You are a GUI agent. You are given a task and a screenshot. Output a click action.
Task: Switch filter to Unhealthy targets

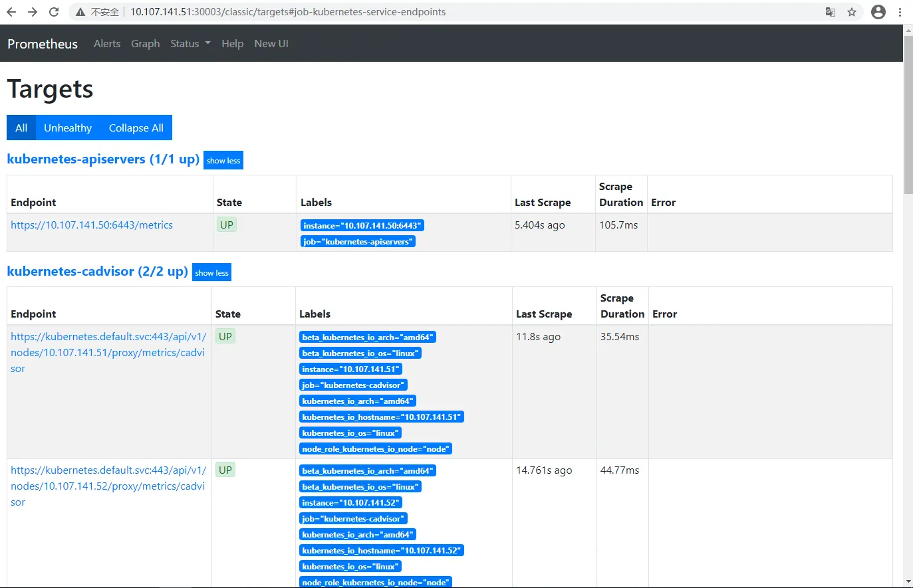(68, 128)
